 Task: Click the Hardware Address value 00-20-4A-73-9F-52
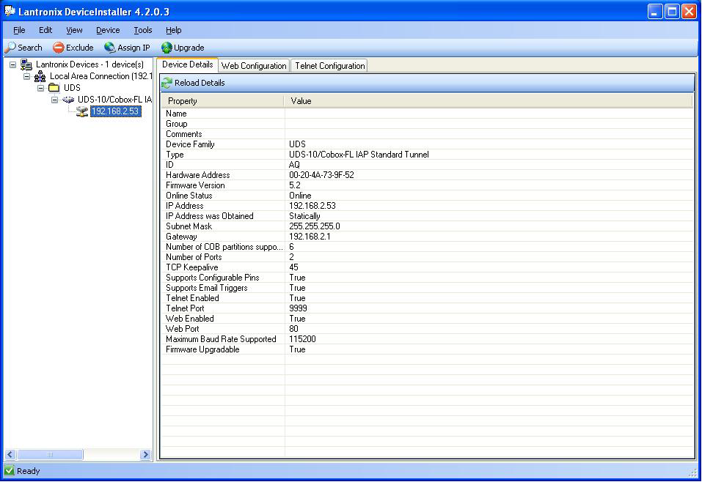[321, 175]
